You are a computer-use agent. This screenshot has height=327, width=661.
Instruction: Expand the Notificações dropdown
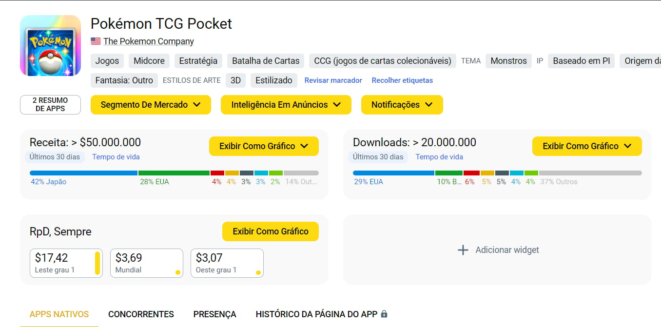[x=402, y=105]
